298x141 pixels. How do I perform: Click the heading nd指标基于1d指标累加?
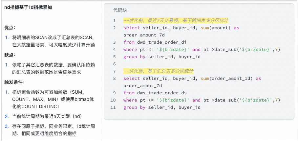(x=28, y=8)
